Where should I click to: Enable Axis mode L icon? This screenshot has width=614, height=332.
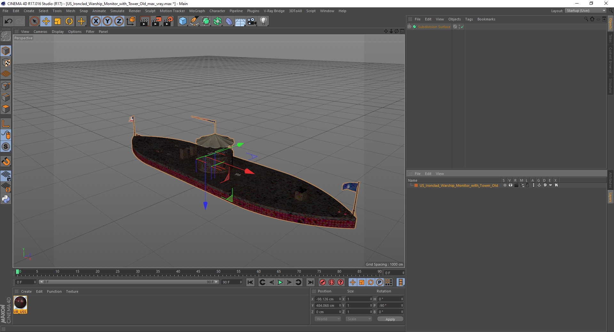6,124
